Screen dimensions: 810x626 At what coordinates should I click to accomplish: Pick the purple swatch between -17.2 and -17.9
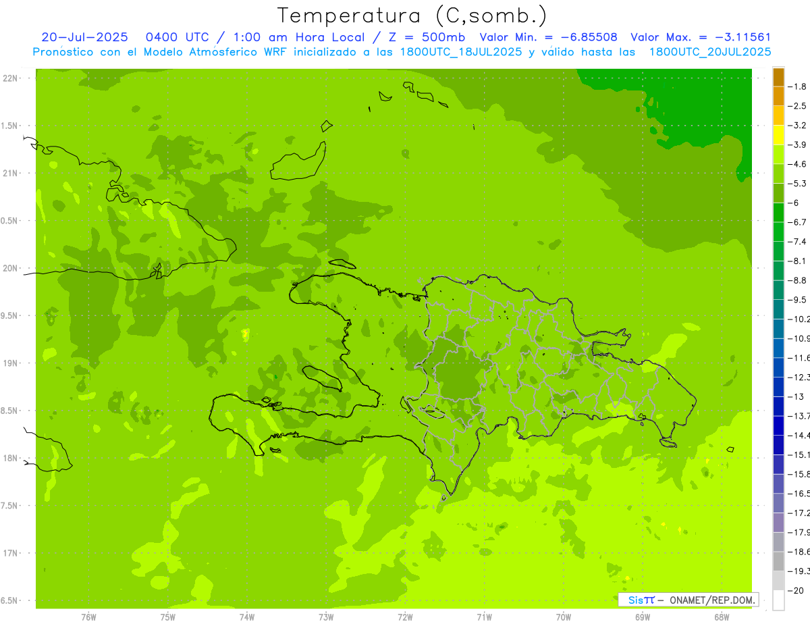[778, 522]
